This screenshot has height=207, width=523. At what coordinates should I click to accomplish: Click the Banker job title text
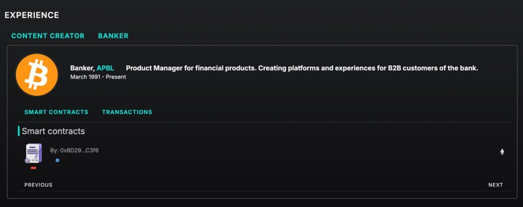tap(82, 68)
